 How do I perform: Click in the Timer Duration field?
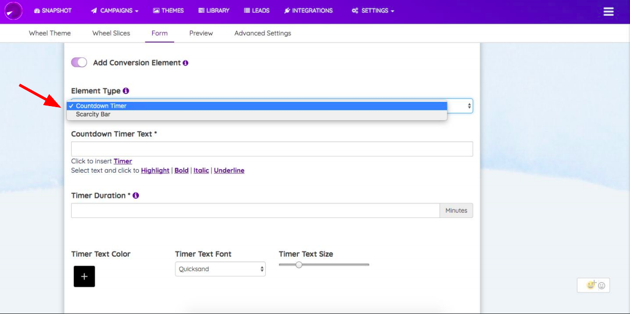(x=256, y=211)
